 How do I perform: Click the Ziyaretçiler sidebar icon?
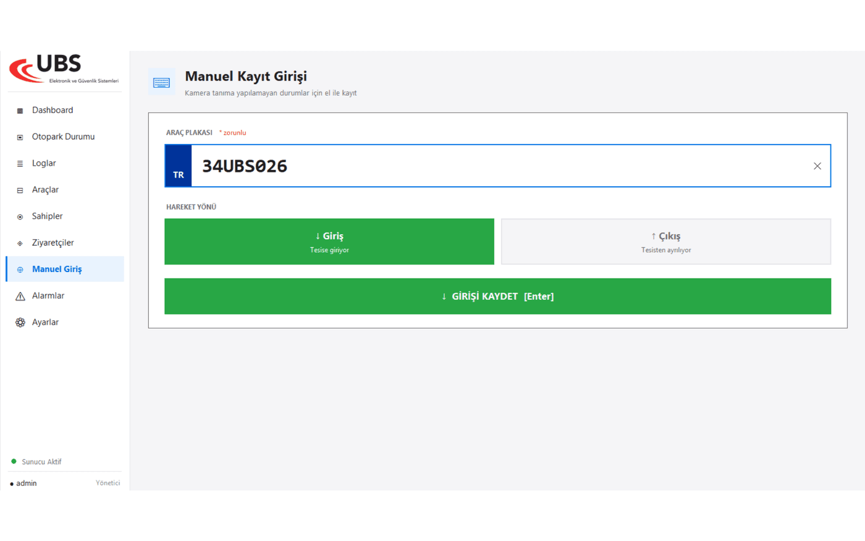[20, 244]
